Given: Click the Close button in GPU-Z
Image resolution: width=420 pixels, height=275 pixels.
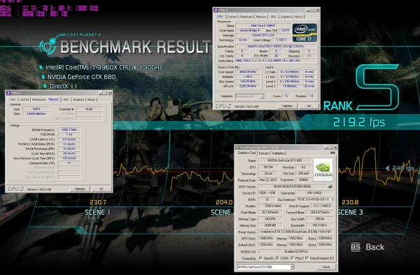Looking at the screenshot, I should click(325, 267).
